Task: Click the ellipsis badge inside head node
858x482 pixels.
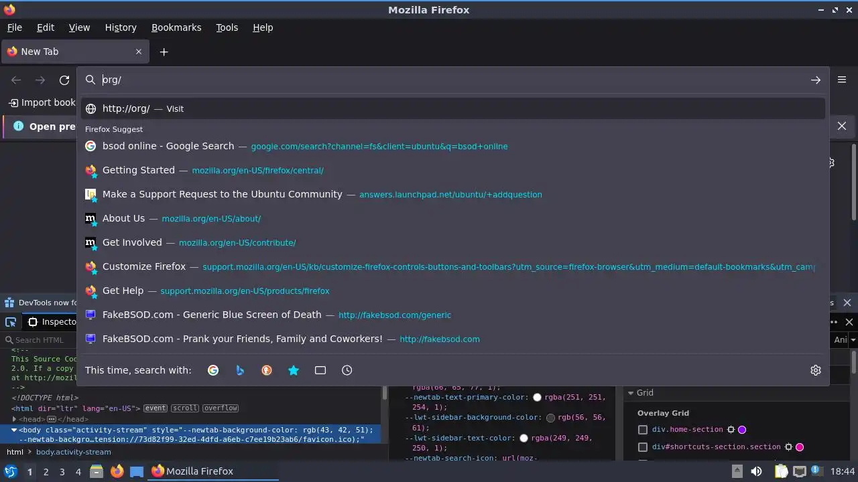Action: [51, 419]
